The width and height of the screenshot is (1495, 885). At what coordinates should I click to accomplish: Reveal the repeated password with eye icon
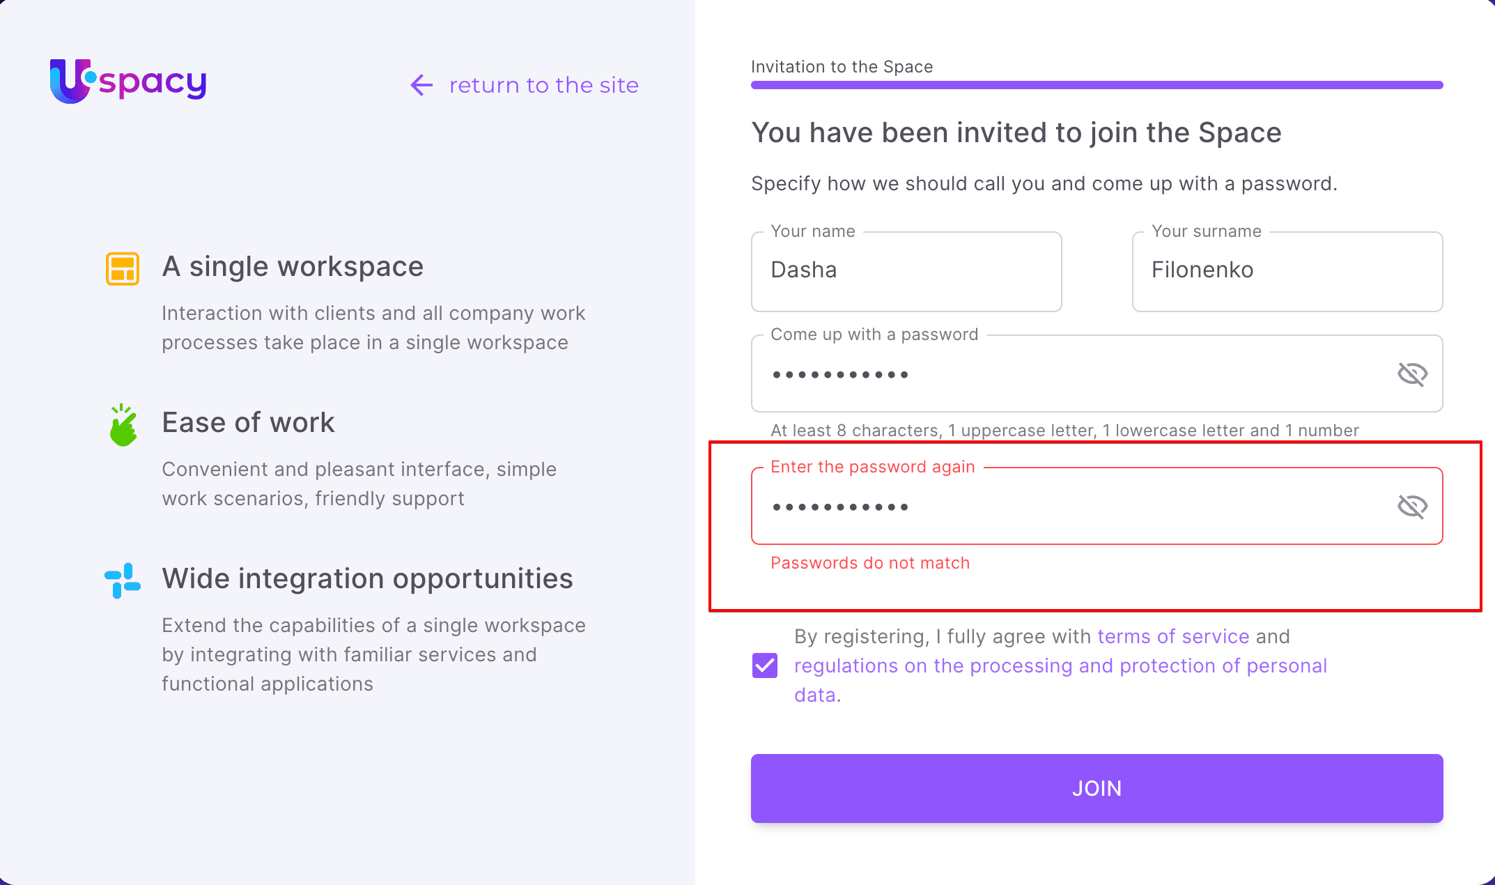point(1412,507)
